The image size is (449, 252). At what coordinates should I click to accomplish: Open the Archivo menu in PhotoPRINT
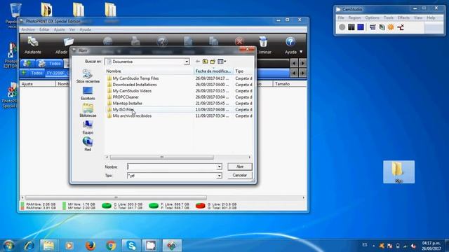[28, 29]
